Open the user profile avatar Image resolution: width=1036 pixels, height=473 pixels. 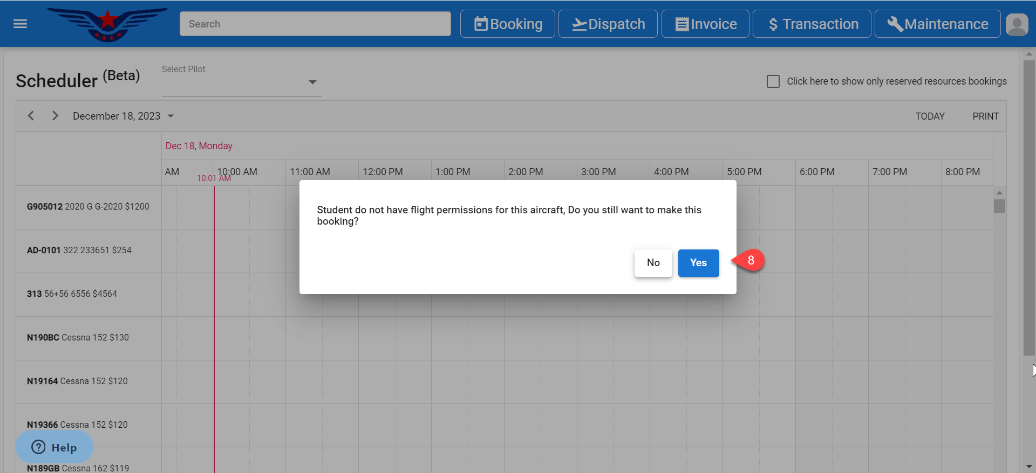tap(1017, 24)
